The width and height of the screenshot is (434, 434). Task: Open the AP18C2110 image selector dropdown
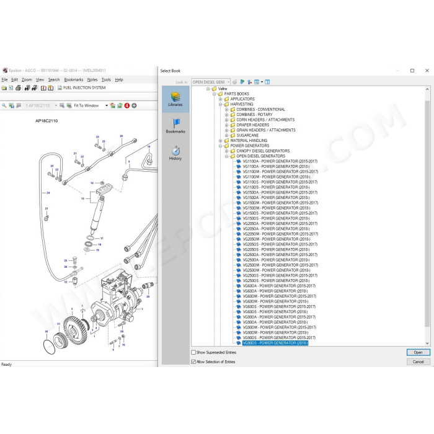(56, 105)
